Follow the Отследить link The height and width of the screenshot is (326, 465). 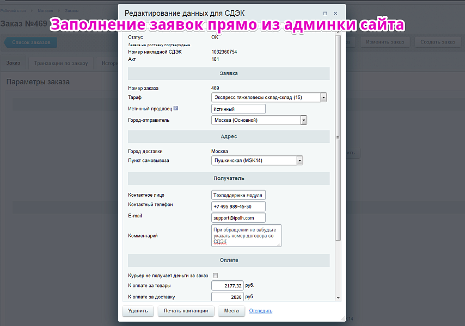pos(260,311)
